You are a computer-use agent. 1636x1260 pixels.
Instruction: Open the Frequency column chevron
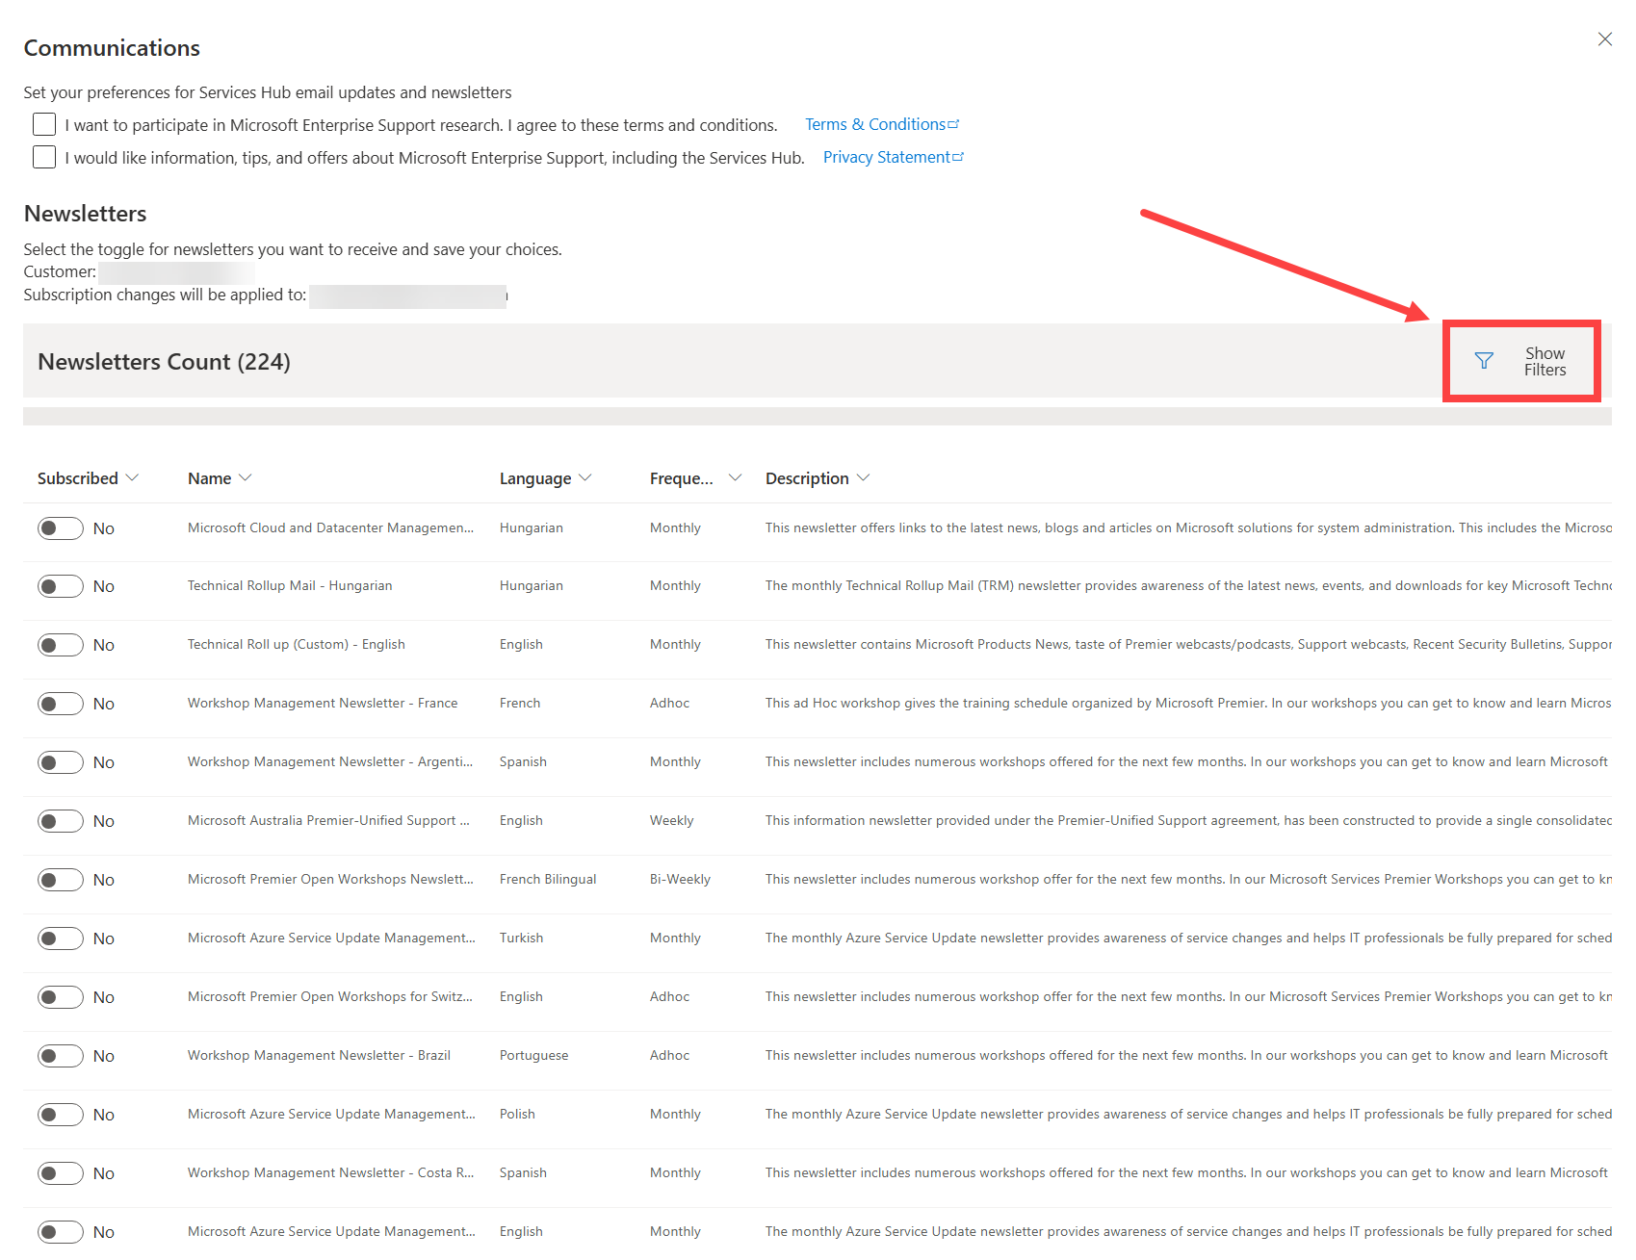[735, 478]
